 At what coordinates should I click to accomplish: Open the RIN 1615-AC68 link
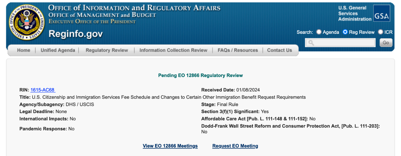coord(43,90)
